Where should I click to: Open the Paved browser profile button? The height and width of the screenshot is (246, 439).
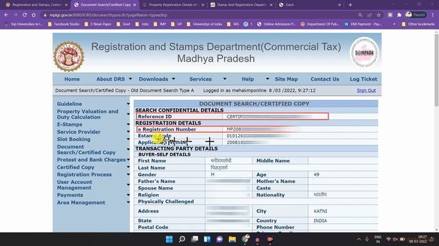pyautogui.click(x=416, y=15)
